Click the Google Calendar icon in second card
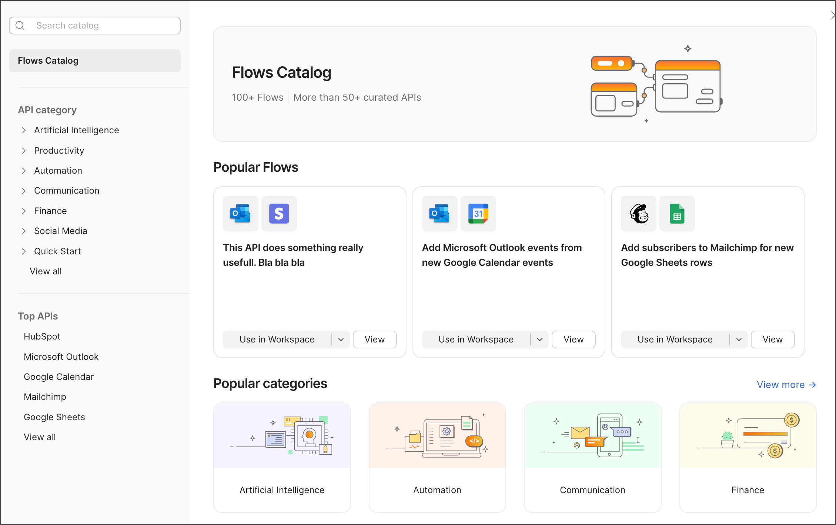 [x=478, y=214]
